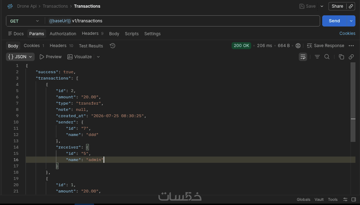Click the "receiver" key on line 14
The image size is (360, 205).
pyautogui.click(x=69, y=147)
